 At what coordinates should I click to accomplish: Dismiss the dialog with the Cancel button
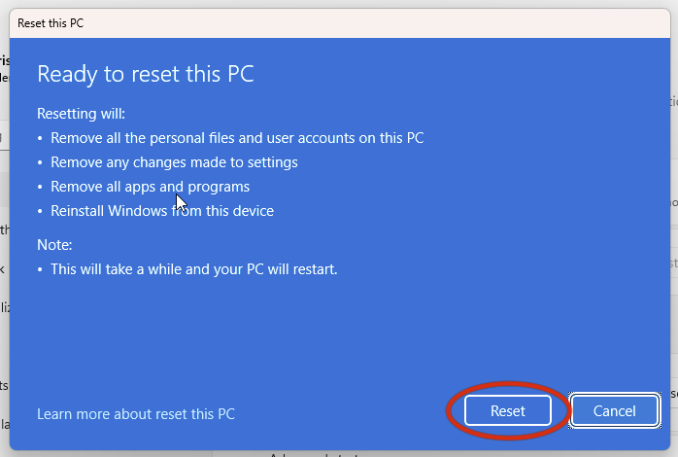point(615,410)
